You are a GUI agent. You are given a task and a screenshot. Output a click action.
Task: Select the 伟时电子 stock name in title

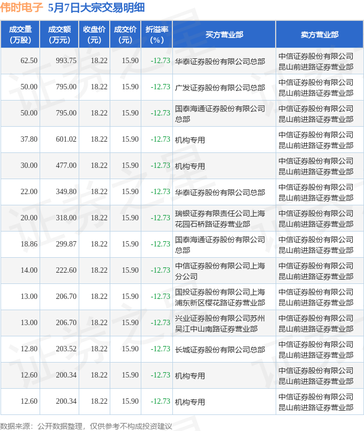pos(21,7)
